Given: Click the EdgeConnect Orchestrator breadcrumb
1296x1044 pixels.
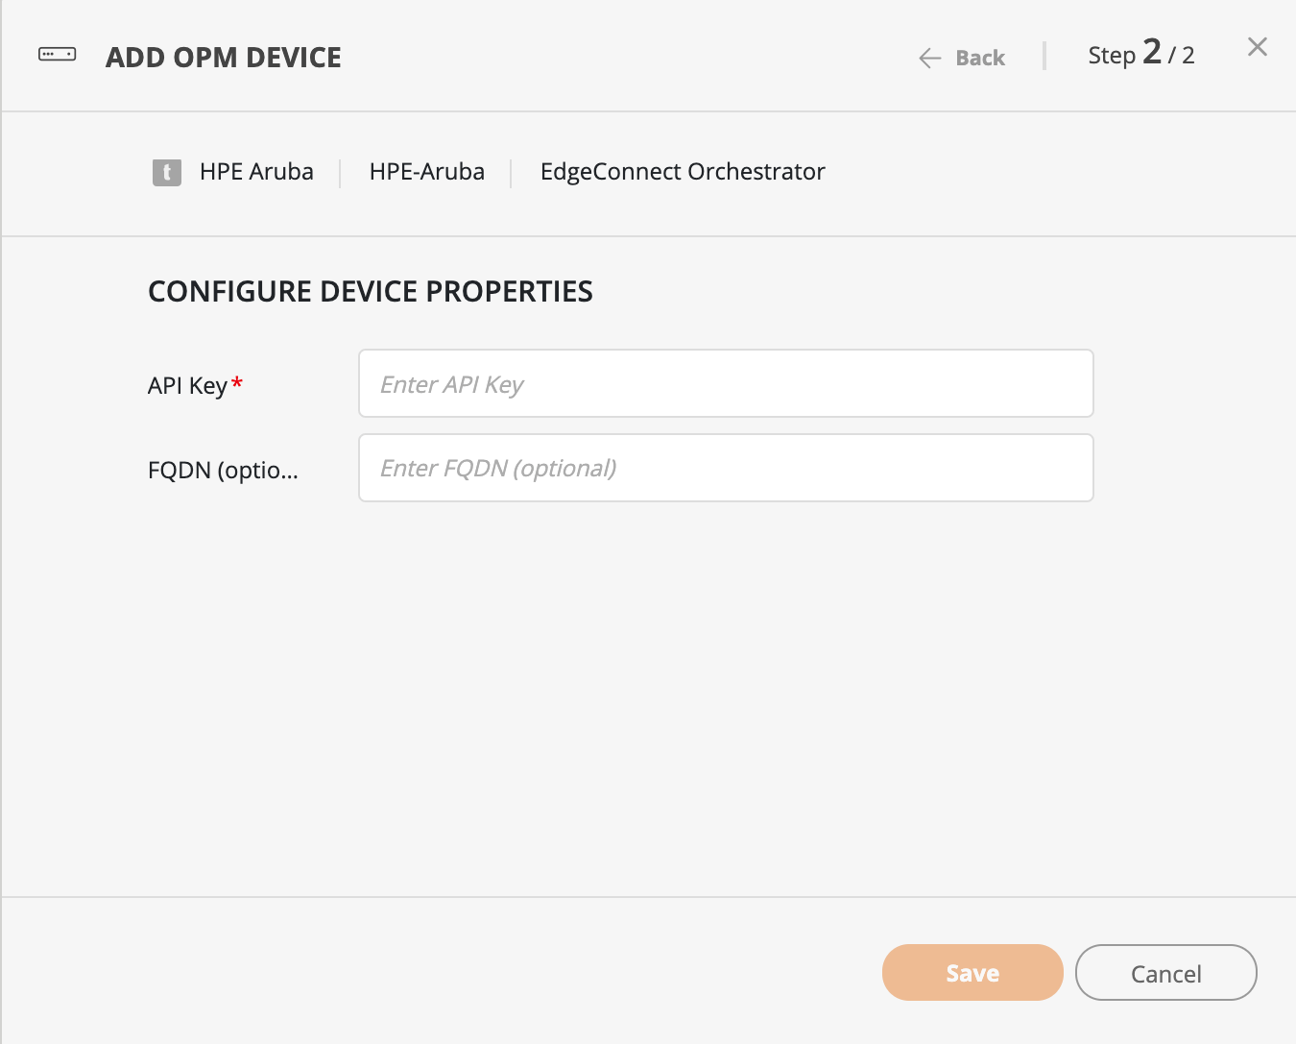Looking at the screenshot, I should tap(682, 172).
